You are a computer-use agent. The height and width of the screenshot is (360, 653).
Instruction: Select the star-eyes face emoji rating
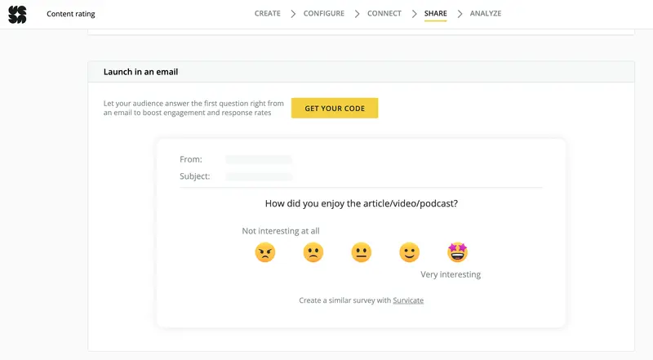tap(457, 252)
